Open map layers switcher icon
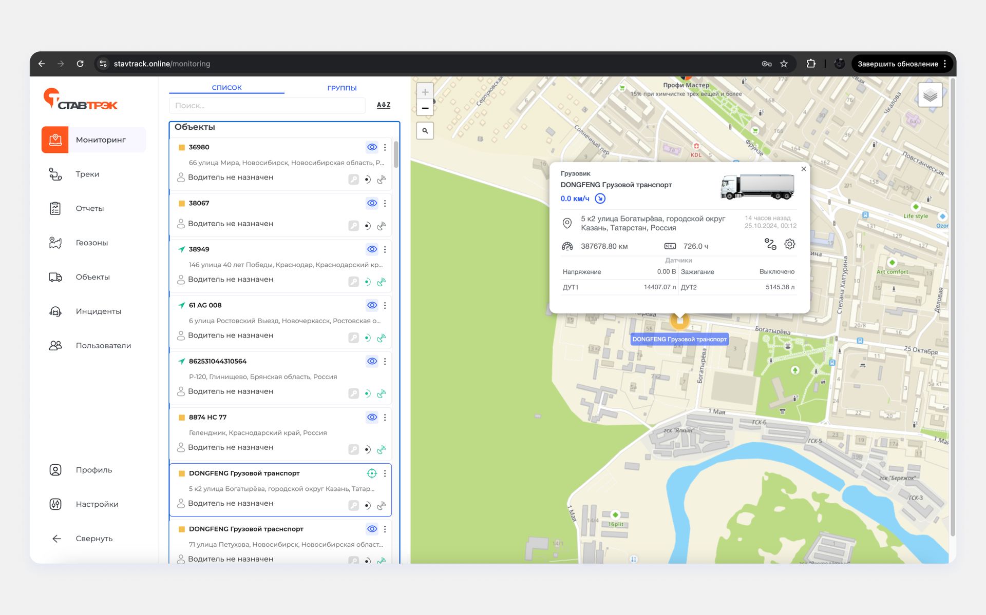 930,95
